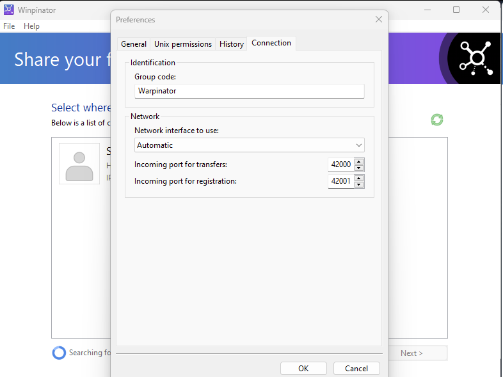
Task: Switch to the General tab
Action: click(134, 44)
